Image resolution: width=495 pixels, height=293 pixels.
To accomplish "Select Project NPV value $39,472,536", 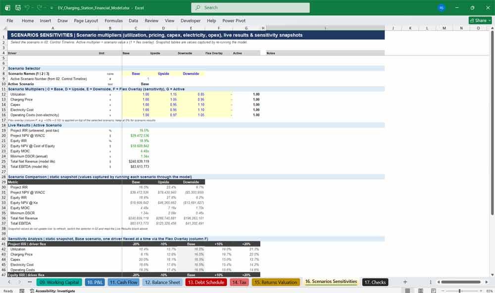I will pyautogui.click(x=136, y=136).
